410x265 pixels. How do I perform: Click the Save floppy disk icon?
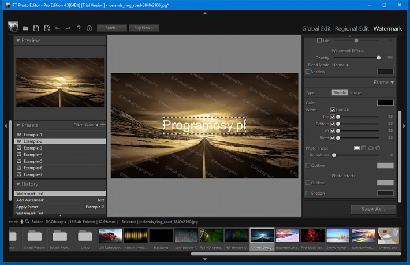pos(36,28)
